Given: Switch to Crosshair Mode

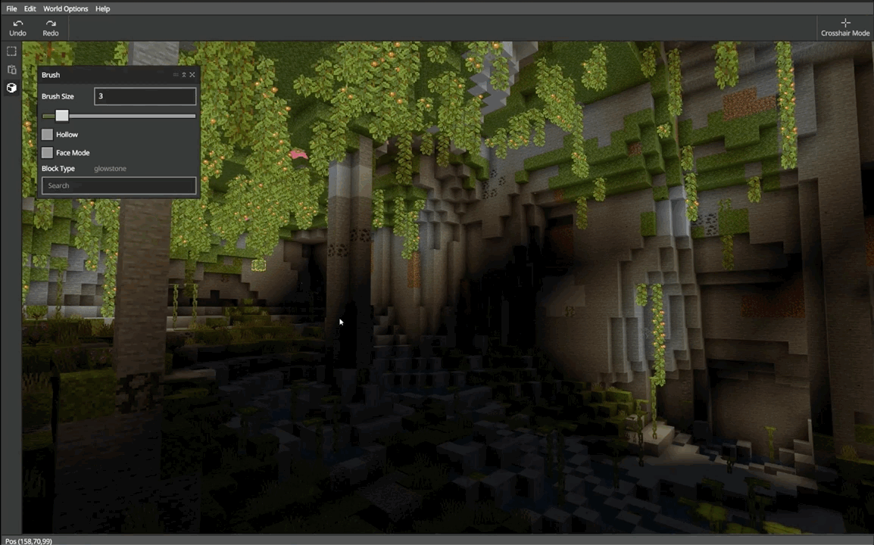Looking at the screenshot, I should (845, 28).
